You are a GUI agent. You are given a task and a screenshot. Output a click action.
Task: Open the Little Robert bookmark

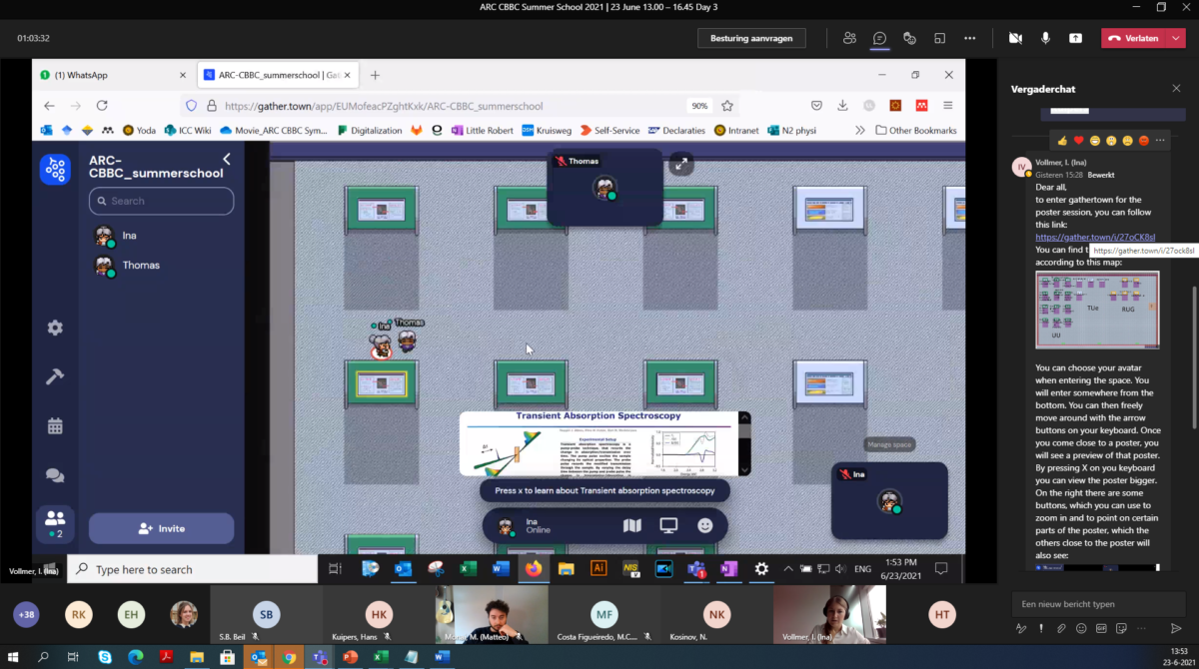483,130
